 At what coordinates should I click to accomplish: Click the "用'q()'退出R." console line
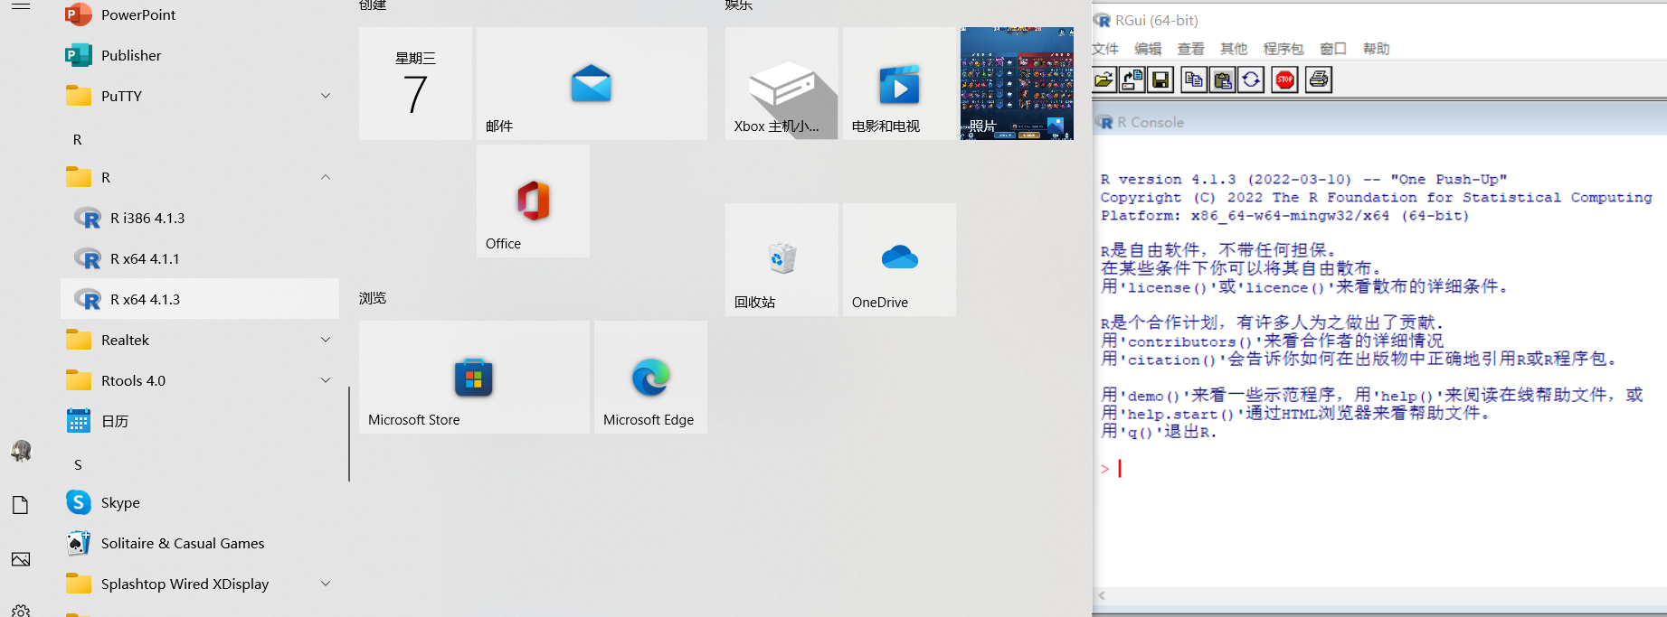point(1159,431)
